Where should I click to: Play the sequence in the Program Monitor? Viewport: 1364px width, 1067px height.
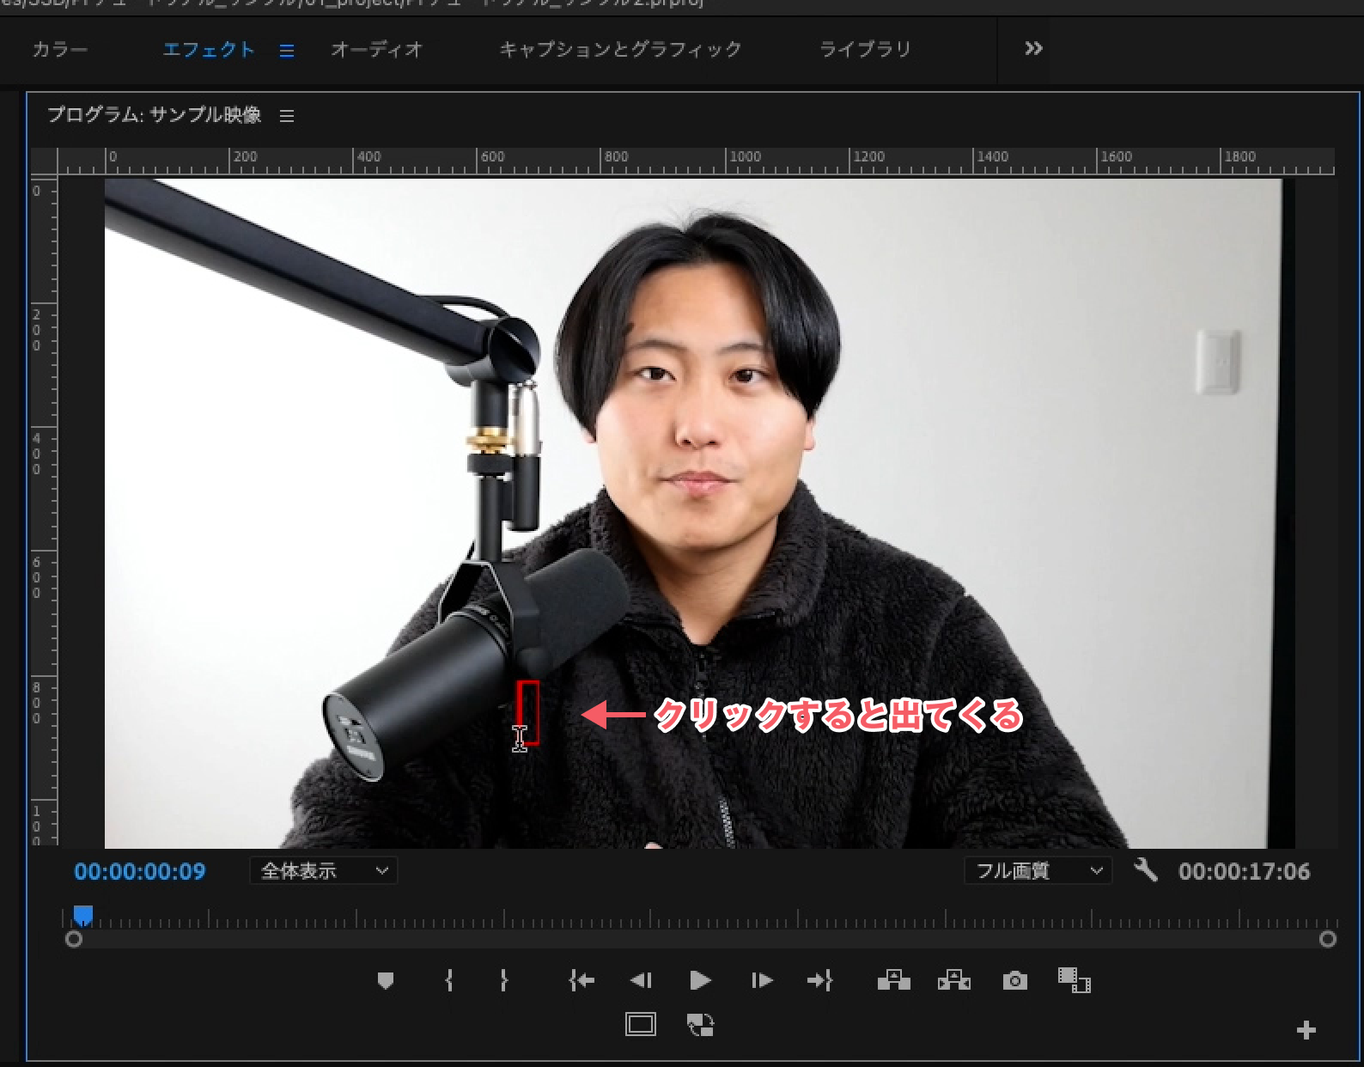coord(700,980)
